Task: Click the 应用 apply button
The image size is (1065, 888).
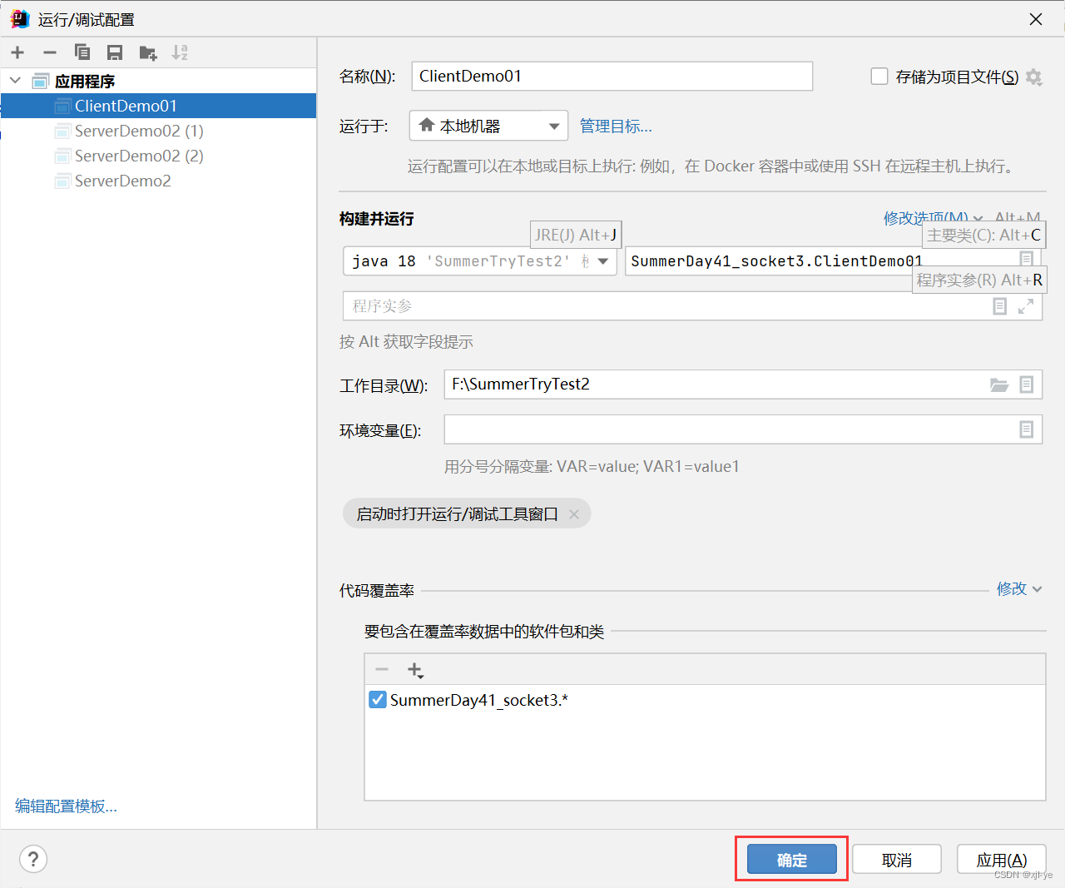Action: [1002, 860]
